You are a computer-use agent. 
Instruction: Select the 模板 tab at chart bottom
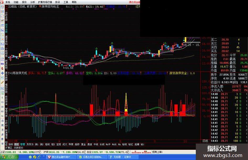pos(17,144)
